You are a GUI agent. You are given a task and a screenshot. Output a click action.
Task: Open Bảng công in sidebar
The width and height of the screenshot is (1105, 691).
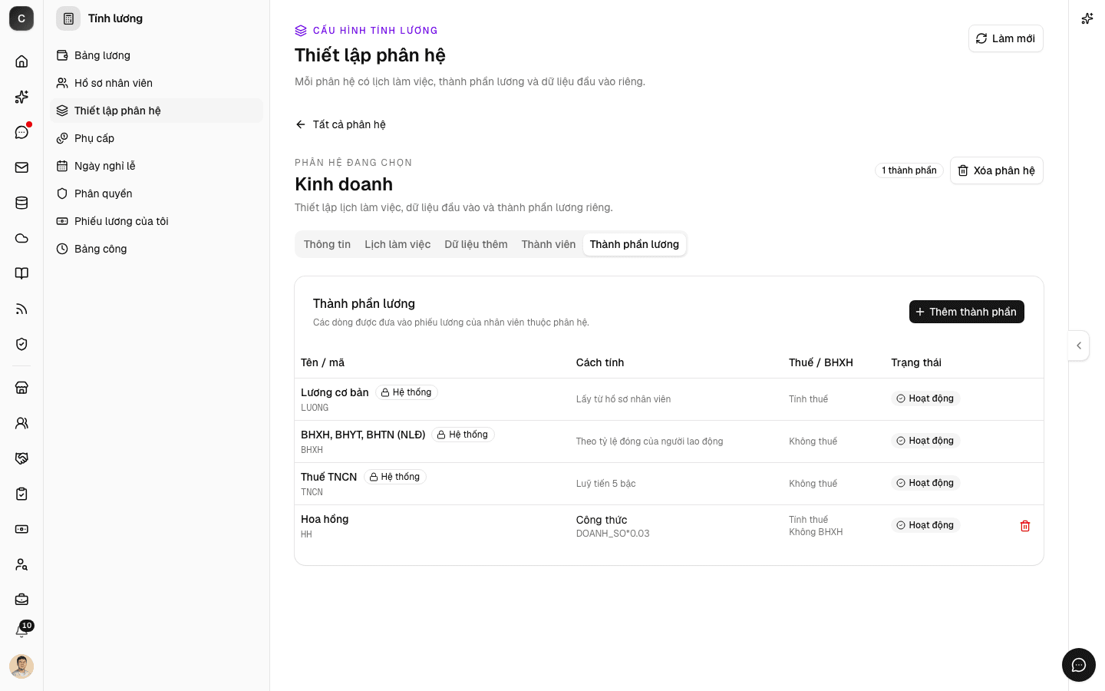pyautogui.click(x=157, y=249)
